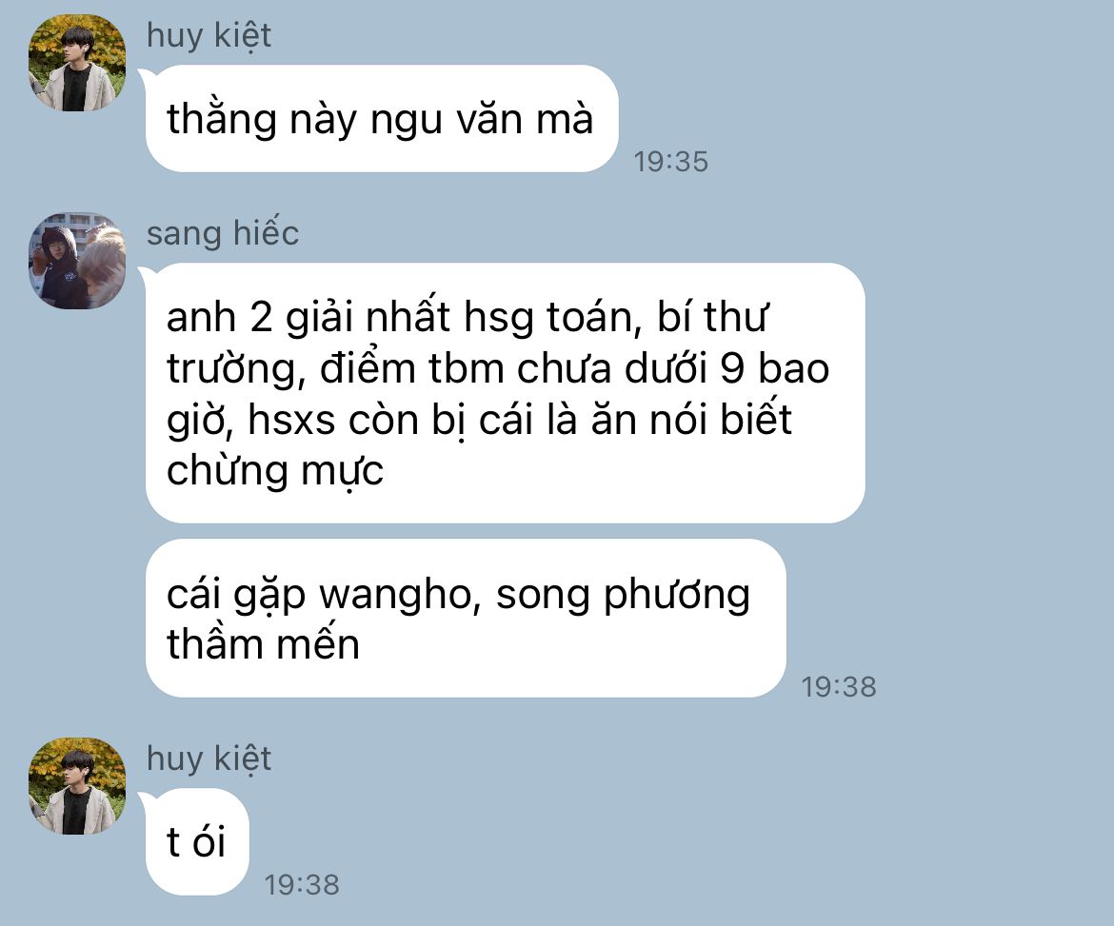Tap the sender name "sang hiếc"

point(223,233)
